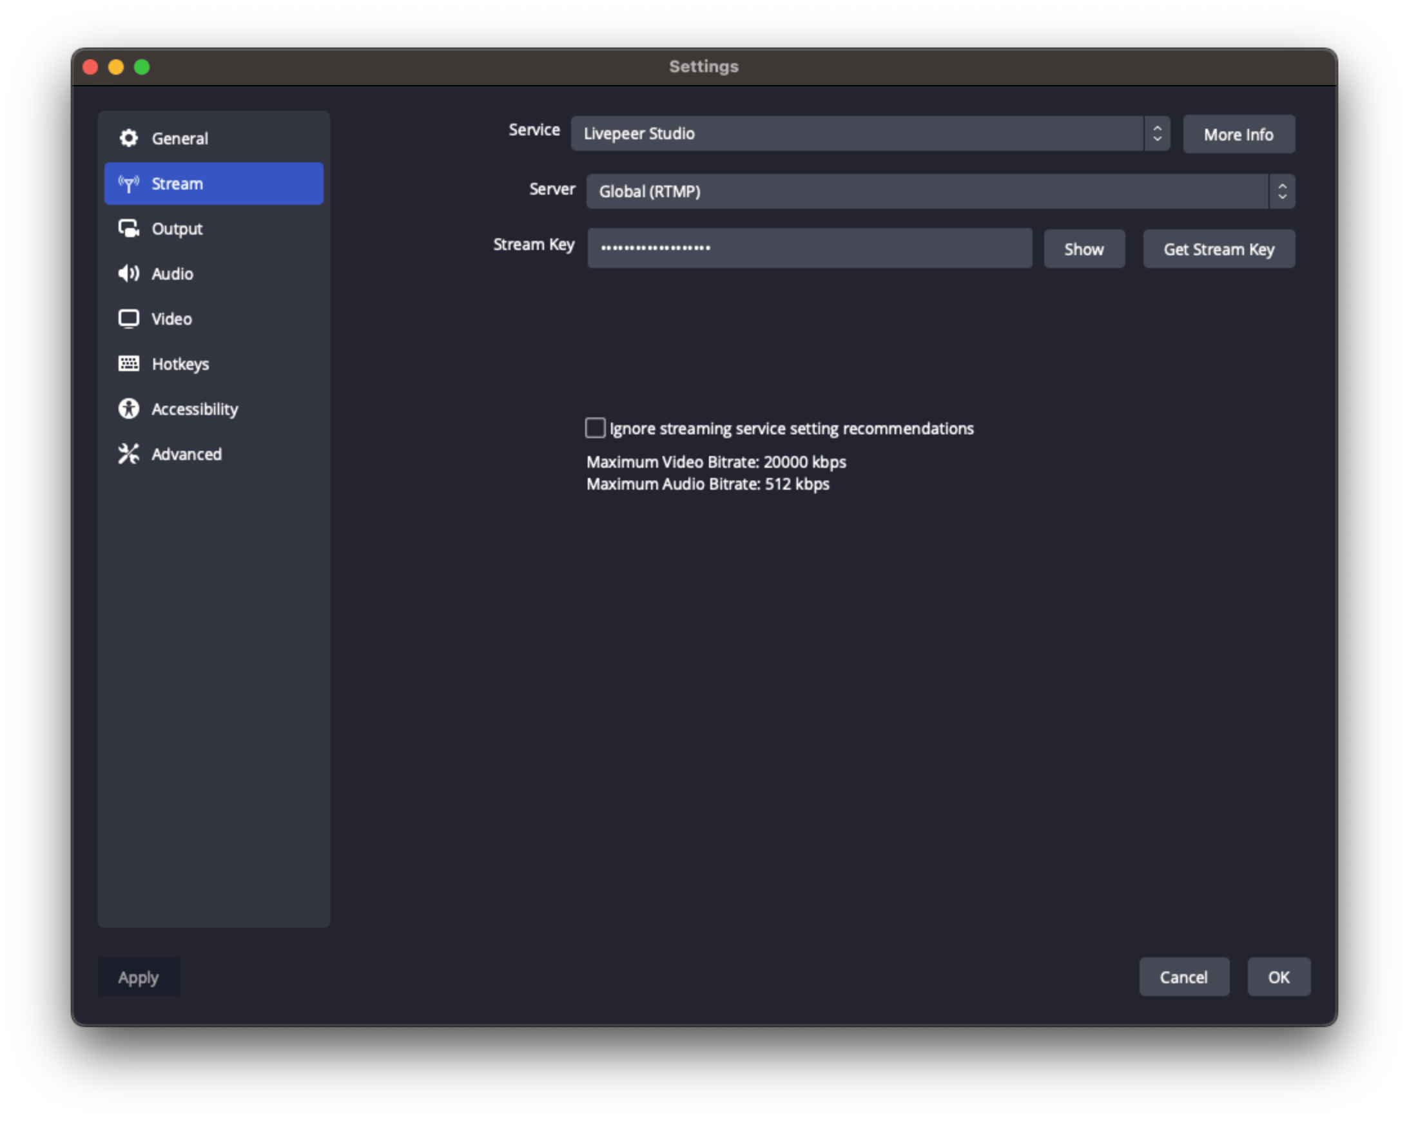Go to the Audio settings tab
The height and width of the screenshot is (1121, 1409).
point(214,274)
